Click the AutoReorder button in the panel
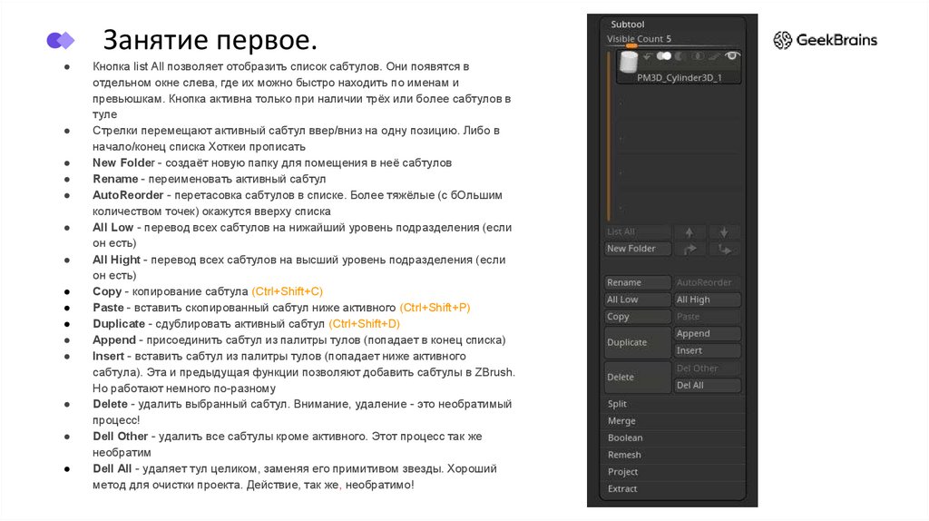The image size is (929, 521). click(x=708, y=282)
